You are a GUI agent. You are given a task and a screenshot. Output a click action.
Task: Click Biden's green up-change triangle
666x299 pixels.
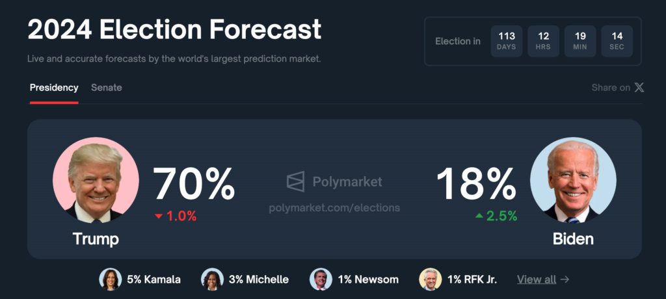tap(479, 216)
